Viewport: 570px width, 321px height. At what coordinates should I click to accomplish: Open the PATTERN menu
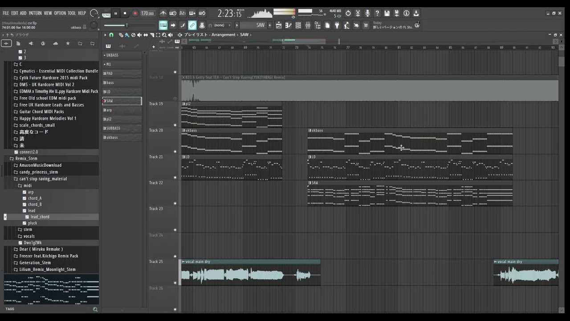click(x=35, y=13)
